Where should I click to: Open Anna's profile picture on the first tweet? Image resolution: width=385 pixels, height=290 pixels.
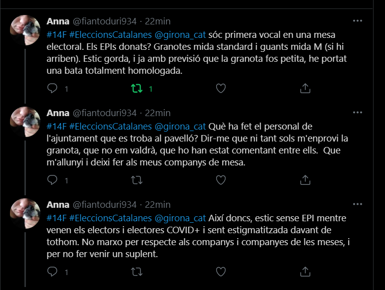[25, 30]
